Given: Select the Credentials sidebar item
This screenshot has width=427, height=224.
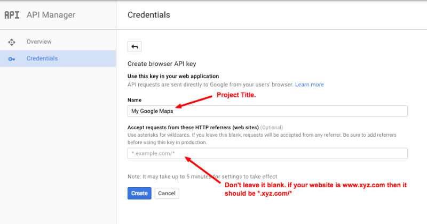Looking at the screenshot, I should (42, 59).
